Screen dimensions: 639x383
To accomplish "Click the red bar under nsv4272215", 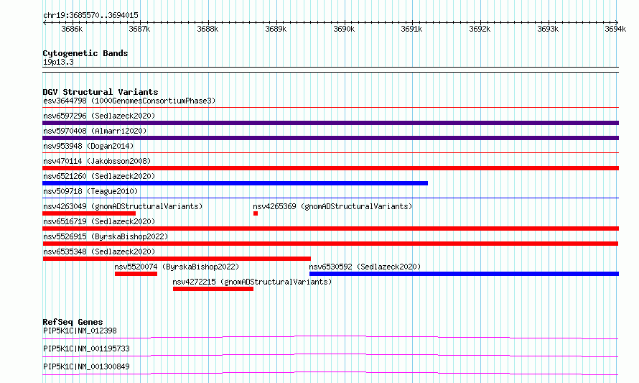I will (213, 289).
